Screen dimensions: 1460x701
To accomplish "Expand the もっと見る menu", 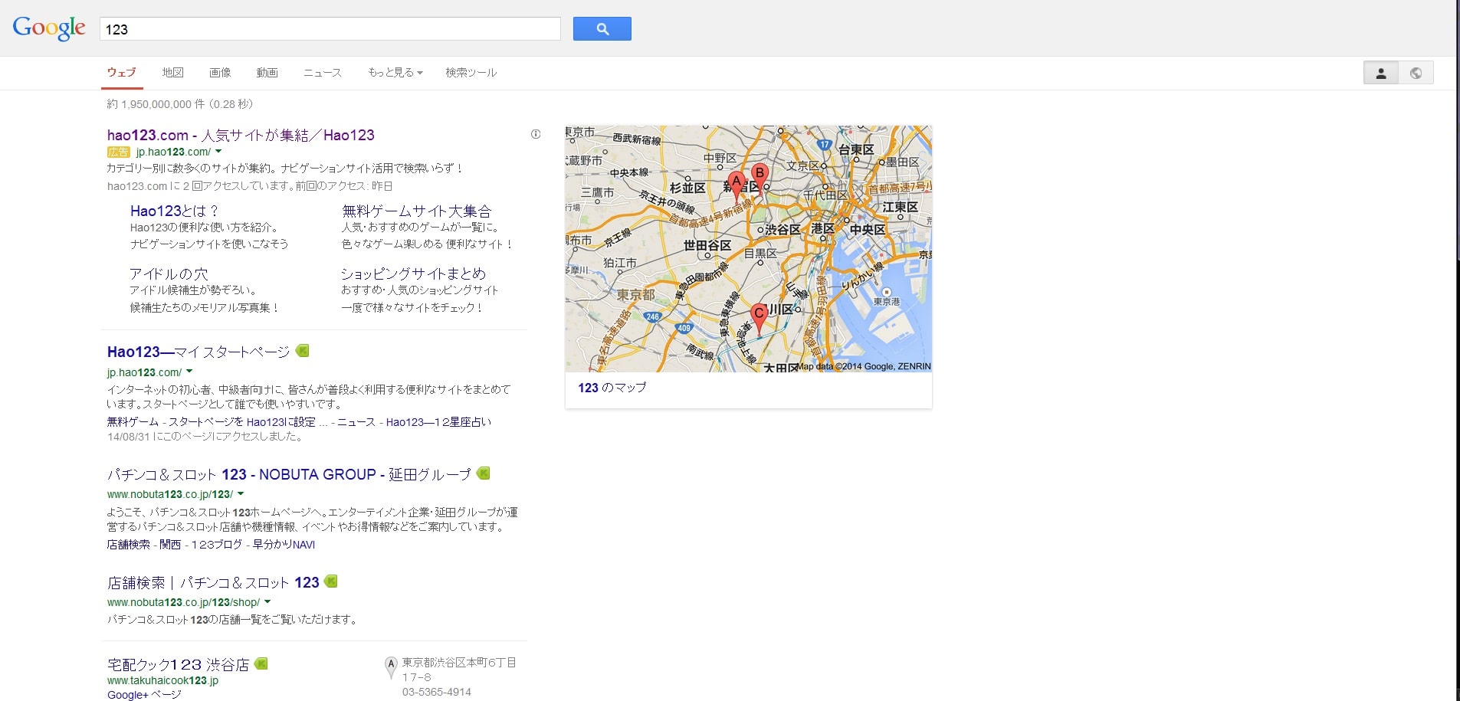I will (395, 73).
